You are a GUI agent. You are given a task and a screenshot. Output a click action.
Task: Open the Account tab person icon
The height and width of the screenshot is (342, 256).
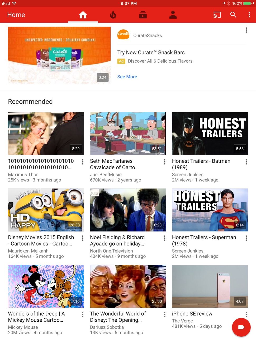pos(173,15)
